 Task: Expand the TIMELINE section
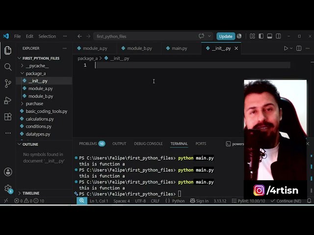[30, 193]
